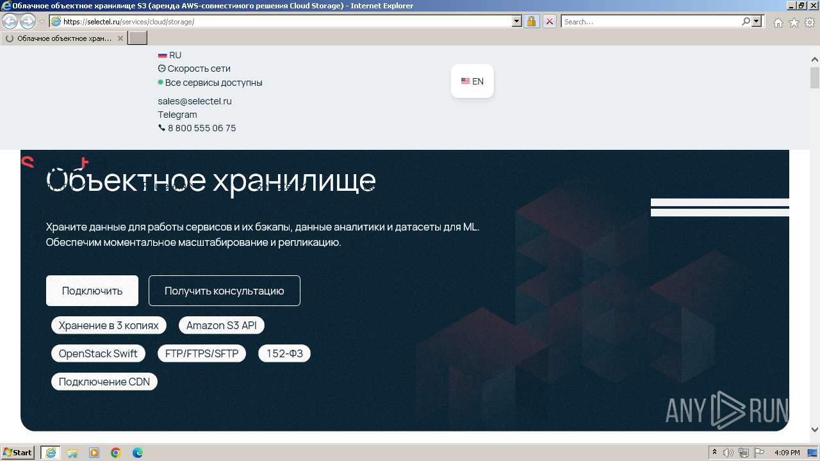The width and height of the screenshot is (820, 461).
Task: Click the sales@selectel.ru email link
Action: [x=195, y=101]
